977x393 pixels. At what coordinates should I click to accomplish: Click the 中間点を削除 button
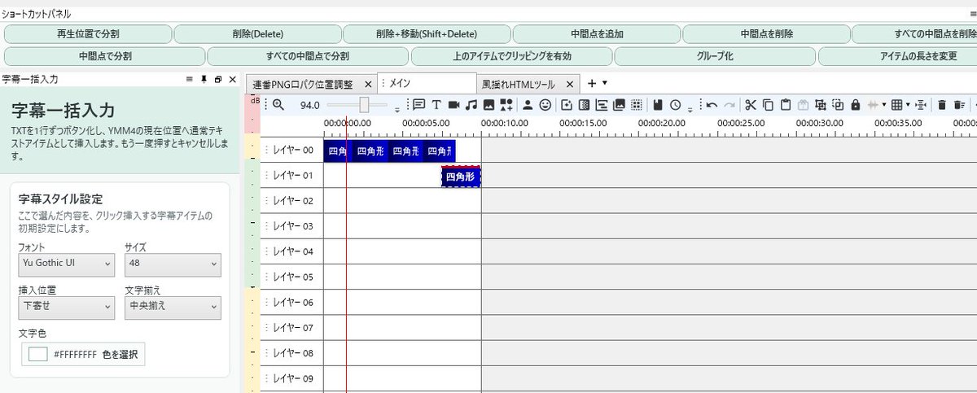tap(766, 34)
